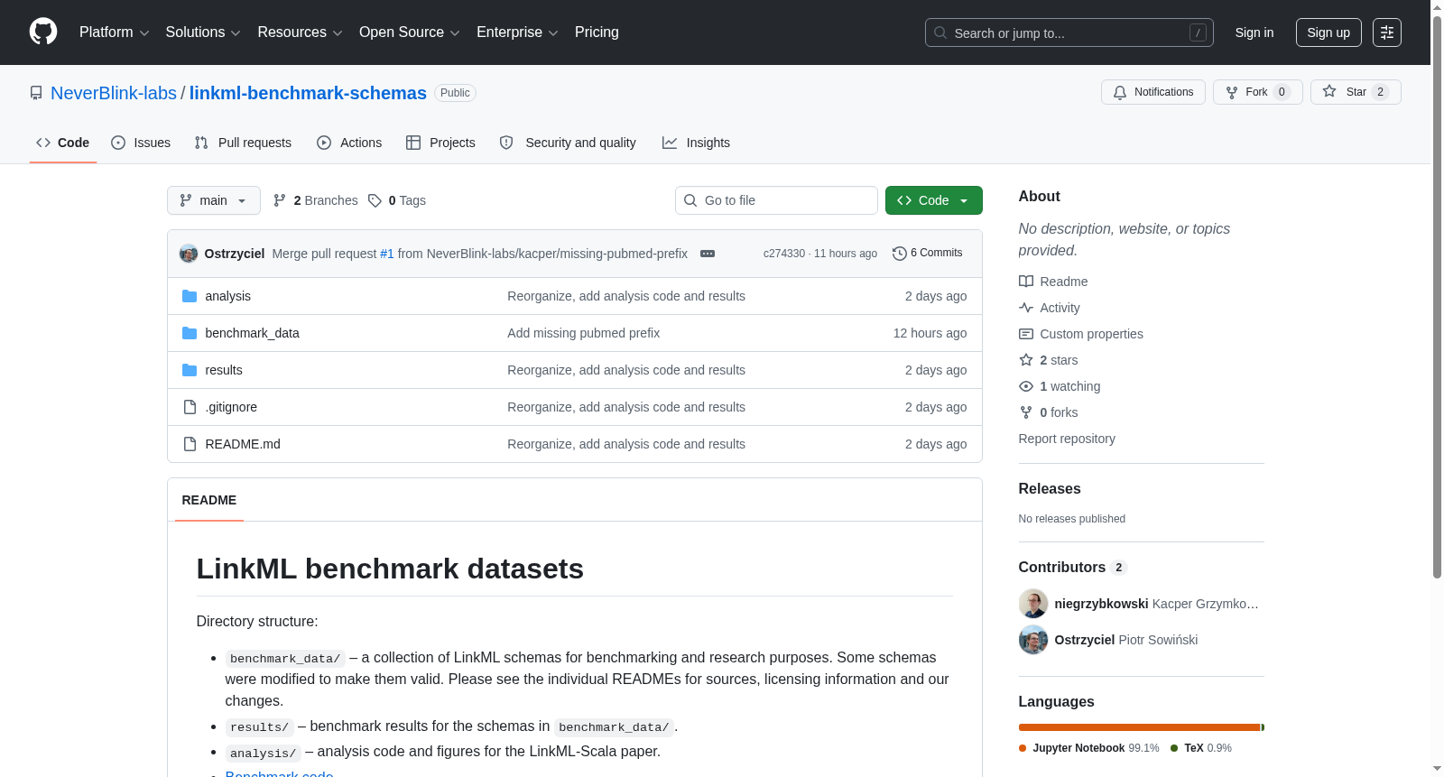
Task: Click the repository icon beside NeverBlink-labs
Action: point(36,93)
